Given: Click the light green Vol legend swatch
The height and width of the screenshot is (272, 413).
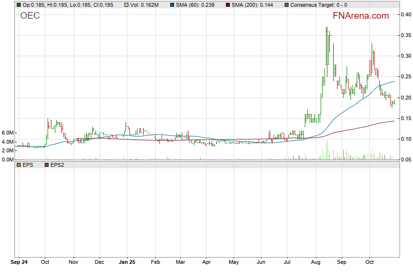Looking at the screenshot, I should pos(126,5).
